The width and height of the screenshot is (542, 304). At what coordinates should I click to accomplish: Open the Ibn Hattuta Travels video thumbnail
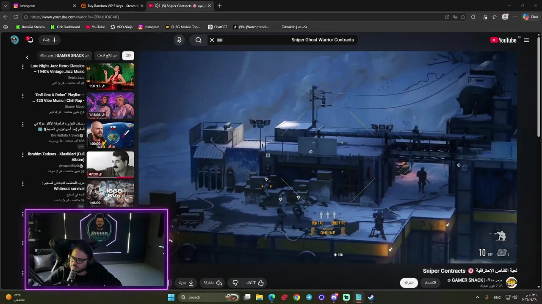tap(111, 135)
